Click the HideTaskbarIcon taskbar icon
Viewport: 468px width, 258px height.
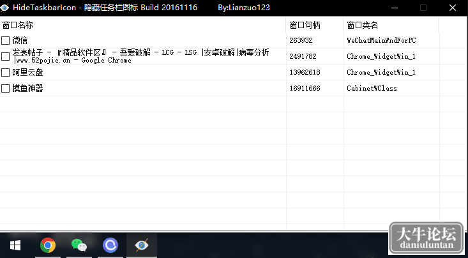142,245
